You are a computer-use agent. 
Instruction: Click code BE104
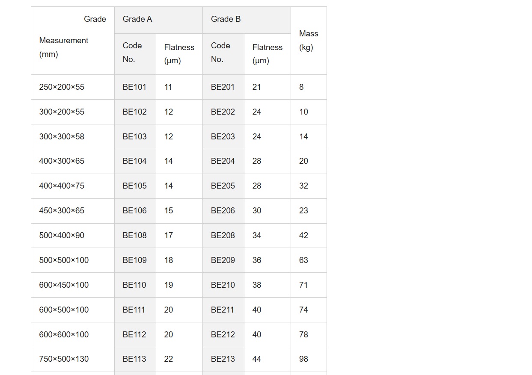135,161
